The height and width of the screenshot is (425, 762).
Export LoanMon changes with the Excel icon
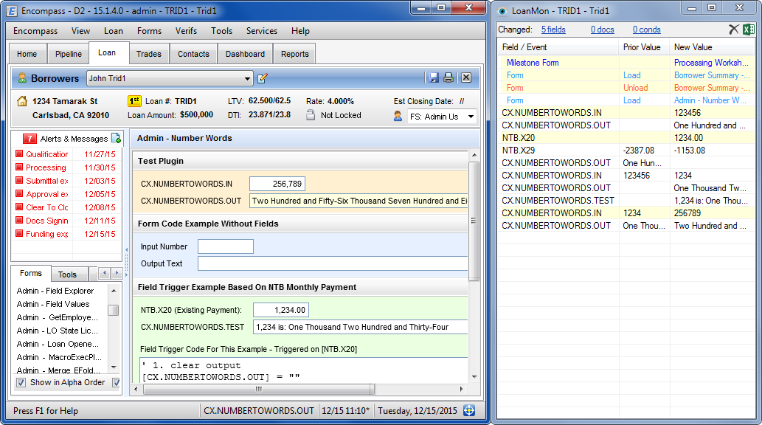749,30
